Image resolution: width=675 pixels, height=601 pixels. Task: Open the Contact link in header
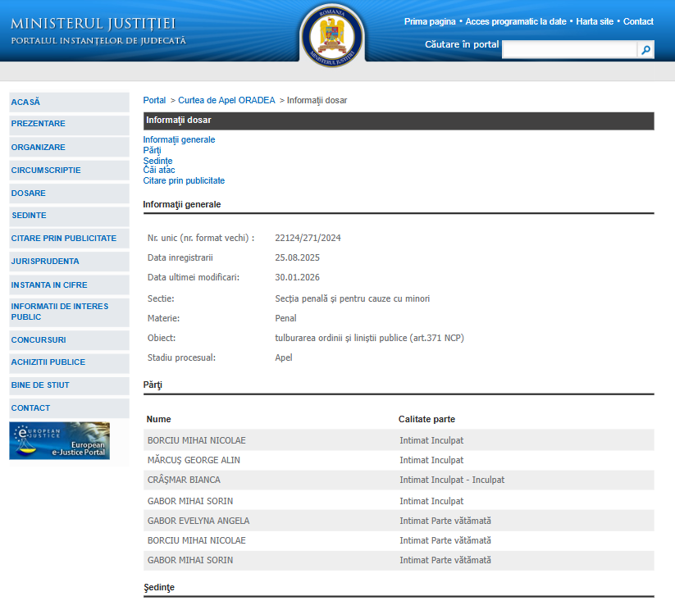tap(638, 21)
